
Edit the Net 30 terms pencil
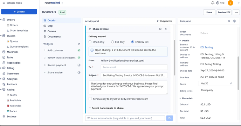tap(231, 84)
